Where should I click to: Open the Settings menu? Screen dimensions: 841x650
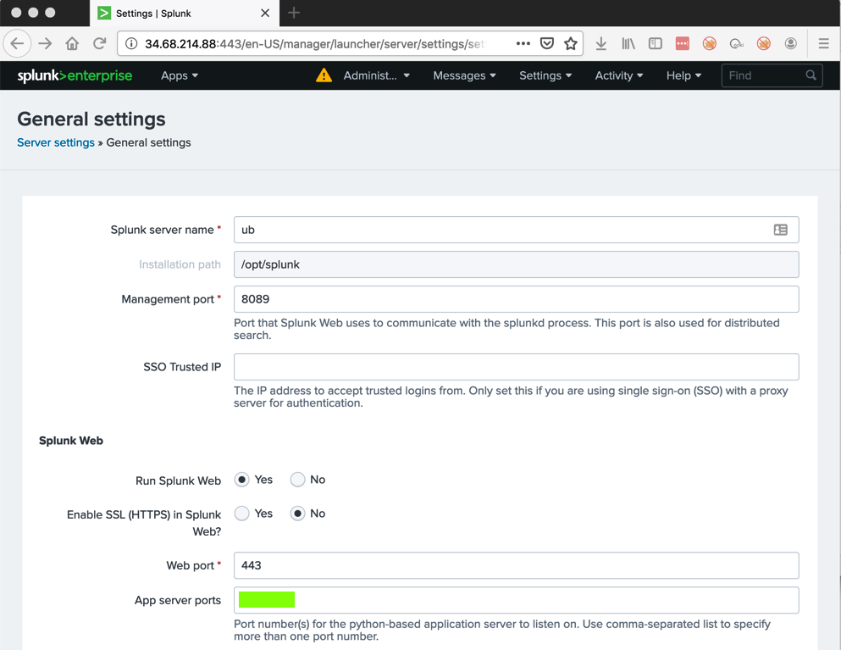click(545, 75)
